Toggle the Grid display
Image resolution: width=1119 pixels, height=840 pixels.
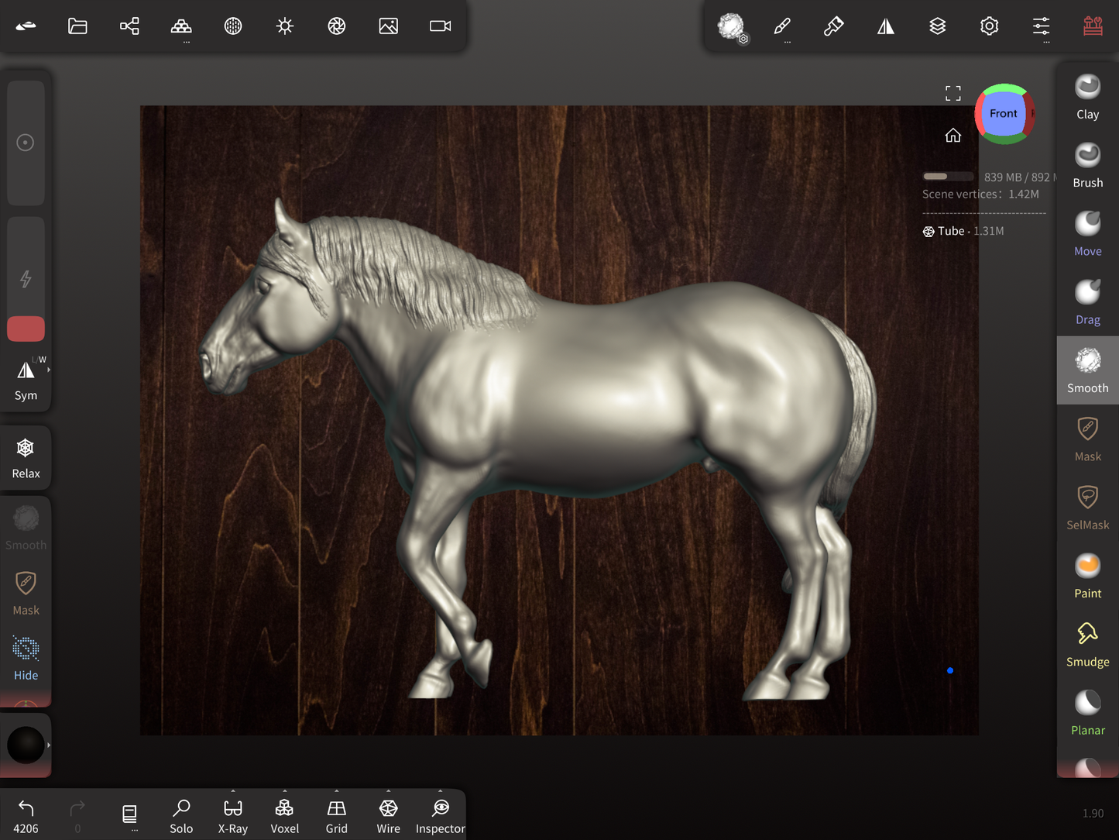click(x=336, y=816)
